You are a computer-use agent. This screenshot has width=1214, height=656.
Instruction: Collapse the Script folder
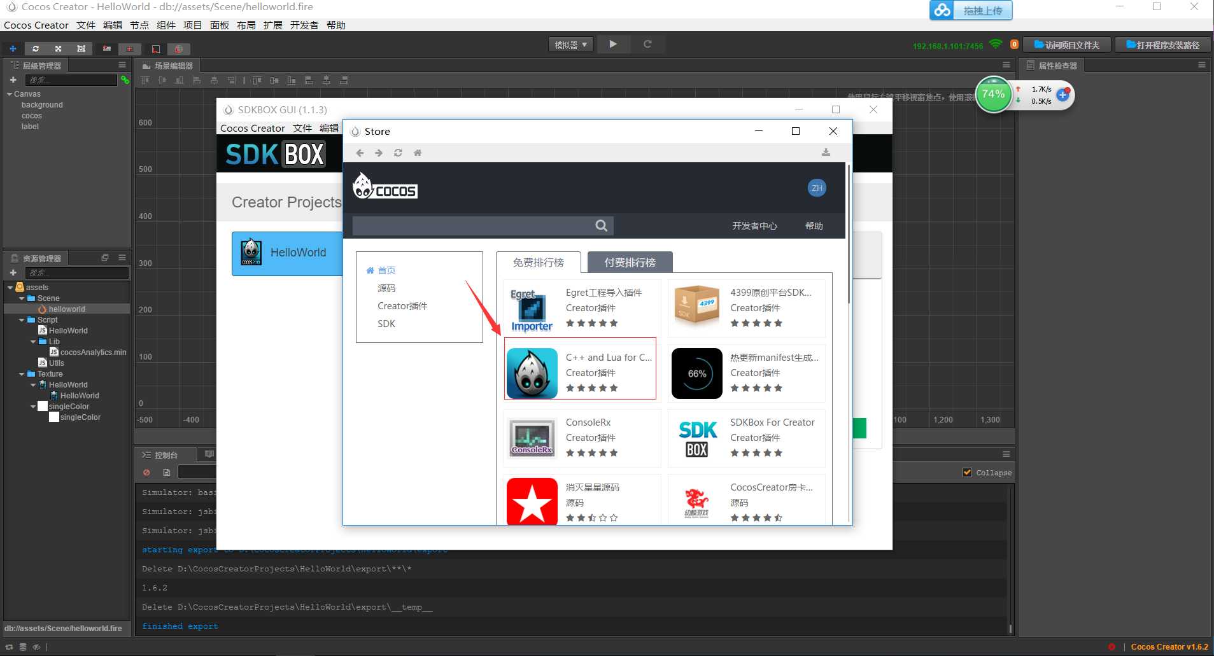click(x=21, y=320)
